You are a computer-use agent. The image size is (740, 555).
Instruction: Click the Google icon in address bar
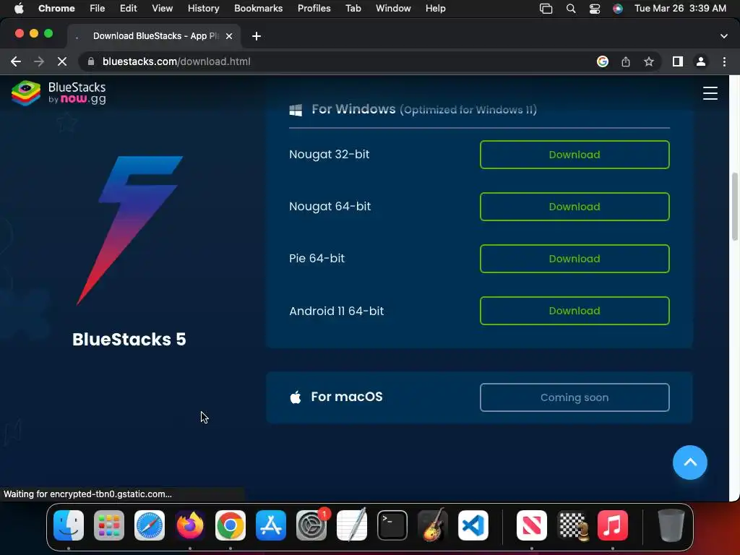[602, 61]
